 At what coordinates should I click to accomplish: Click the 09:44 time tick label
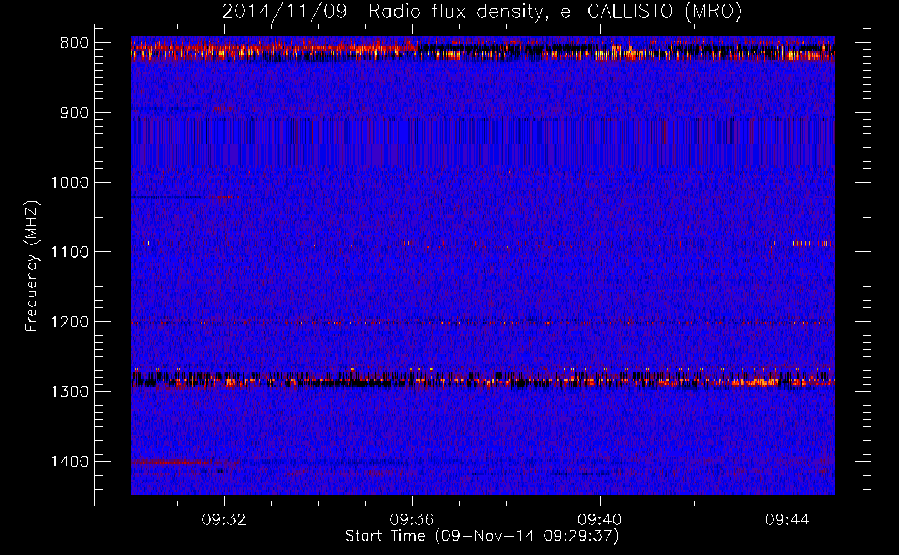tap(788, 520)
